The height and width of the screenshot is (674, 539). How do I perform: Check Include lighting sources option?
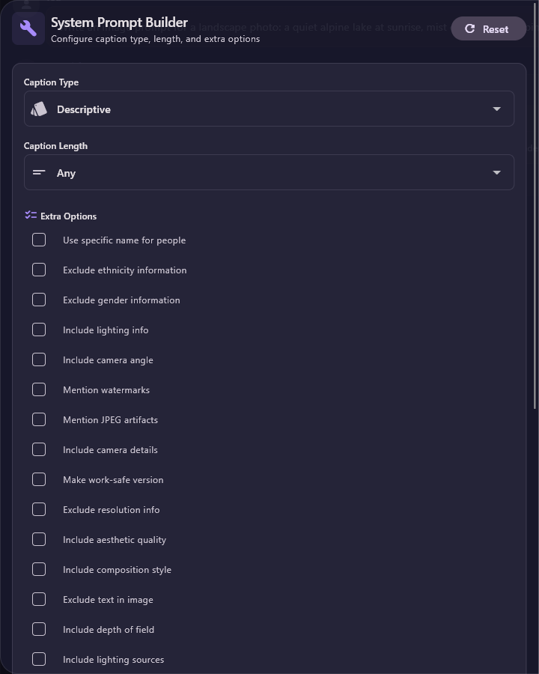[39, 659]
